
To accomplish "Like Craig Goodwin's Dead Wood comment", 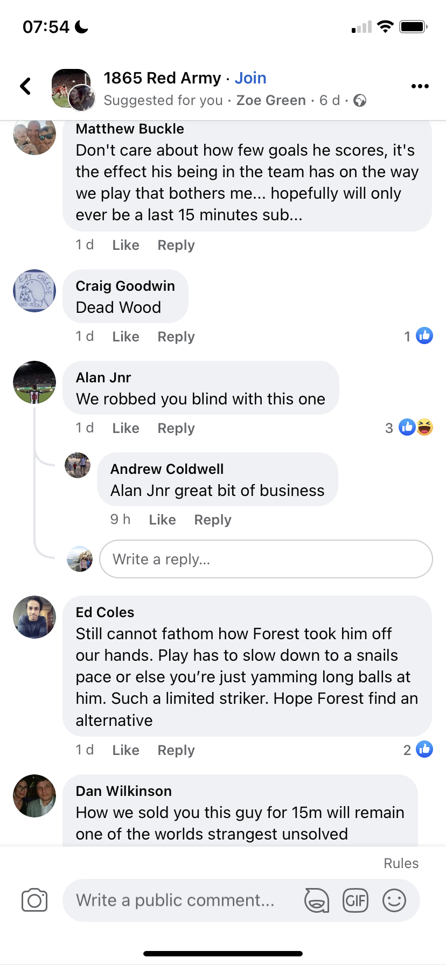I will [x=126, y=337].
